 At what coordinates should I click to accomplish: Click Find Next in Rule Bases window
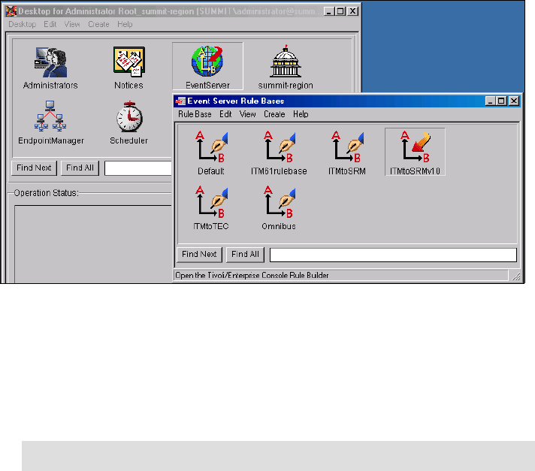[199, 255]
